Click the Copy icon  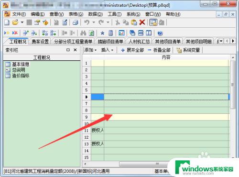[x=126, y=22]
